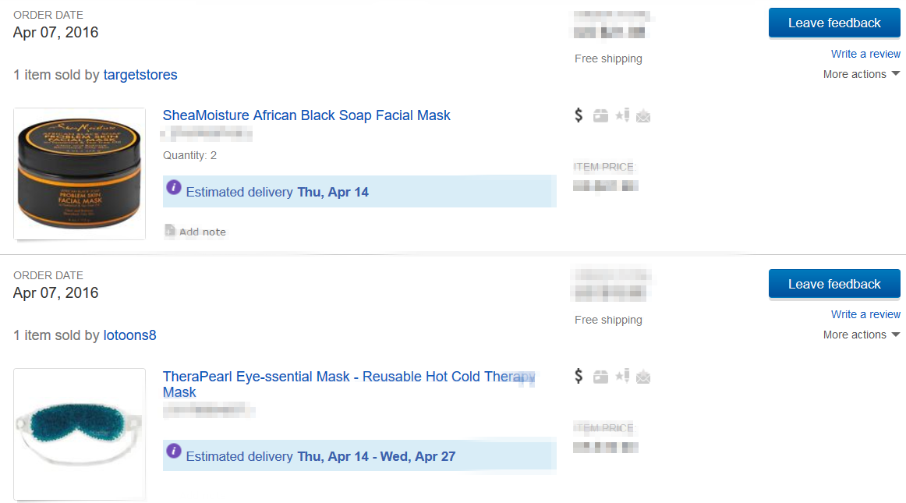Open seller targetstores profile

coord(140,75)
